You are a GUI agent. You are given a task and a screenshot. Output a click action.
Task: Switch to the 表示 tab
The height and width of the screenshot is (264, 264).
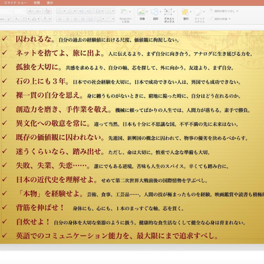(50, 3)
